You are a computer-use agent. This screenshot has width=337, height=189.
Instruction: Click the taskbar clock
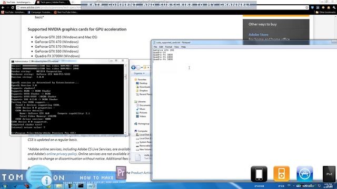[x=328, y=185]
